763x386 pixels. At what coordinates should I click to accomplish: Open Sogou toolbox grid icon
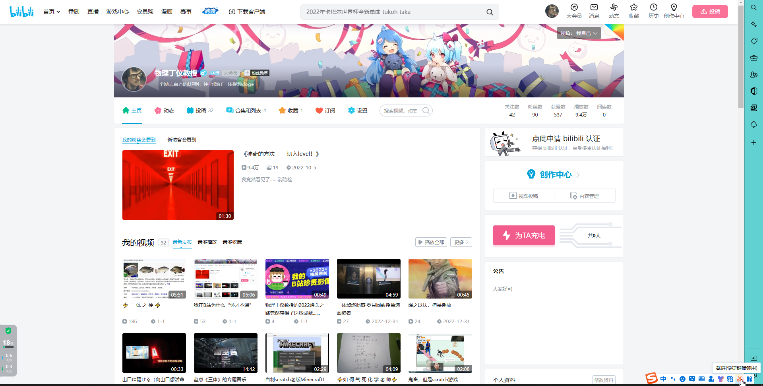tap(749, 379)
